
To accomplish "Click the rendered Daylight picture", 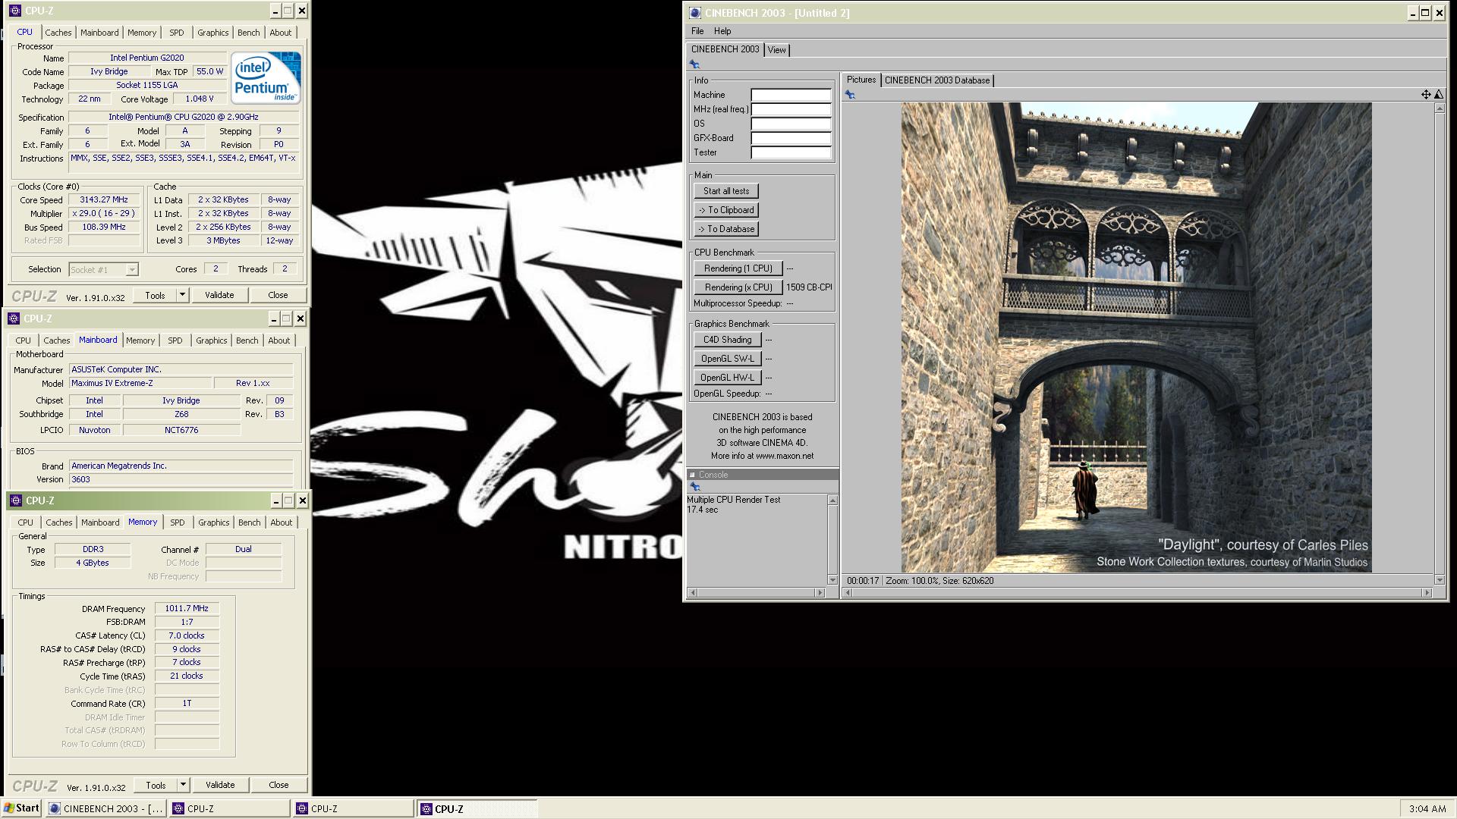I will click(x=1136, y=337).
